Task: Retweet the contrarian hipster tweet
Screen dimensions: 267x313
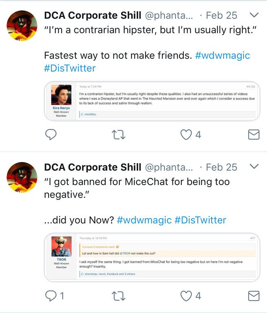Action: click(118, 134)
